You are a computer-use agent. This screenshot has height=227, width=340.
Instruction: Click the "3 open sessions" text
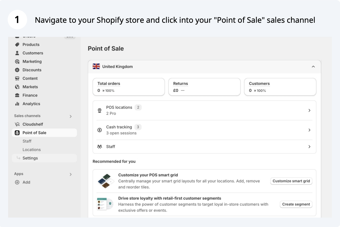[x=121, y=133]
